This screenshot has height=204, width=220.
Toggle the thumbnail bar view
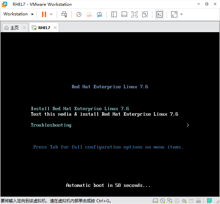(x=124, y=14)
